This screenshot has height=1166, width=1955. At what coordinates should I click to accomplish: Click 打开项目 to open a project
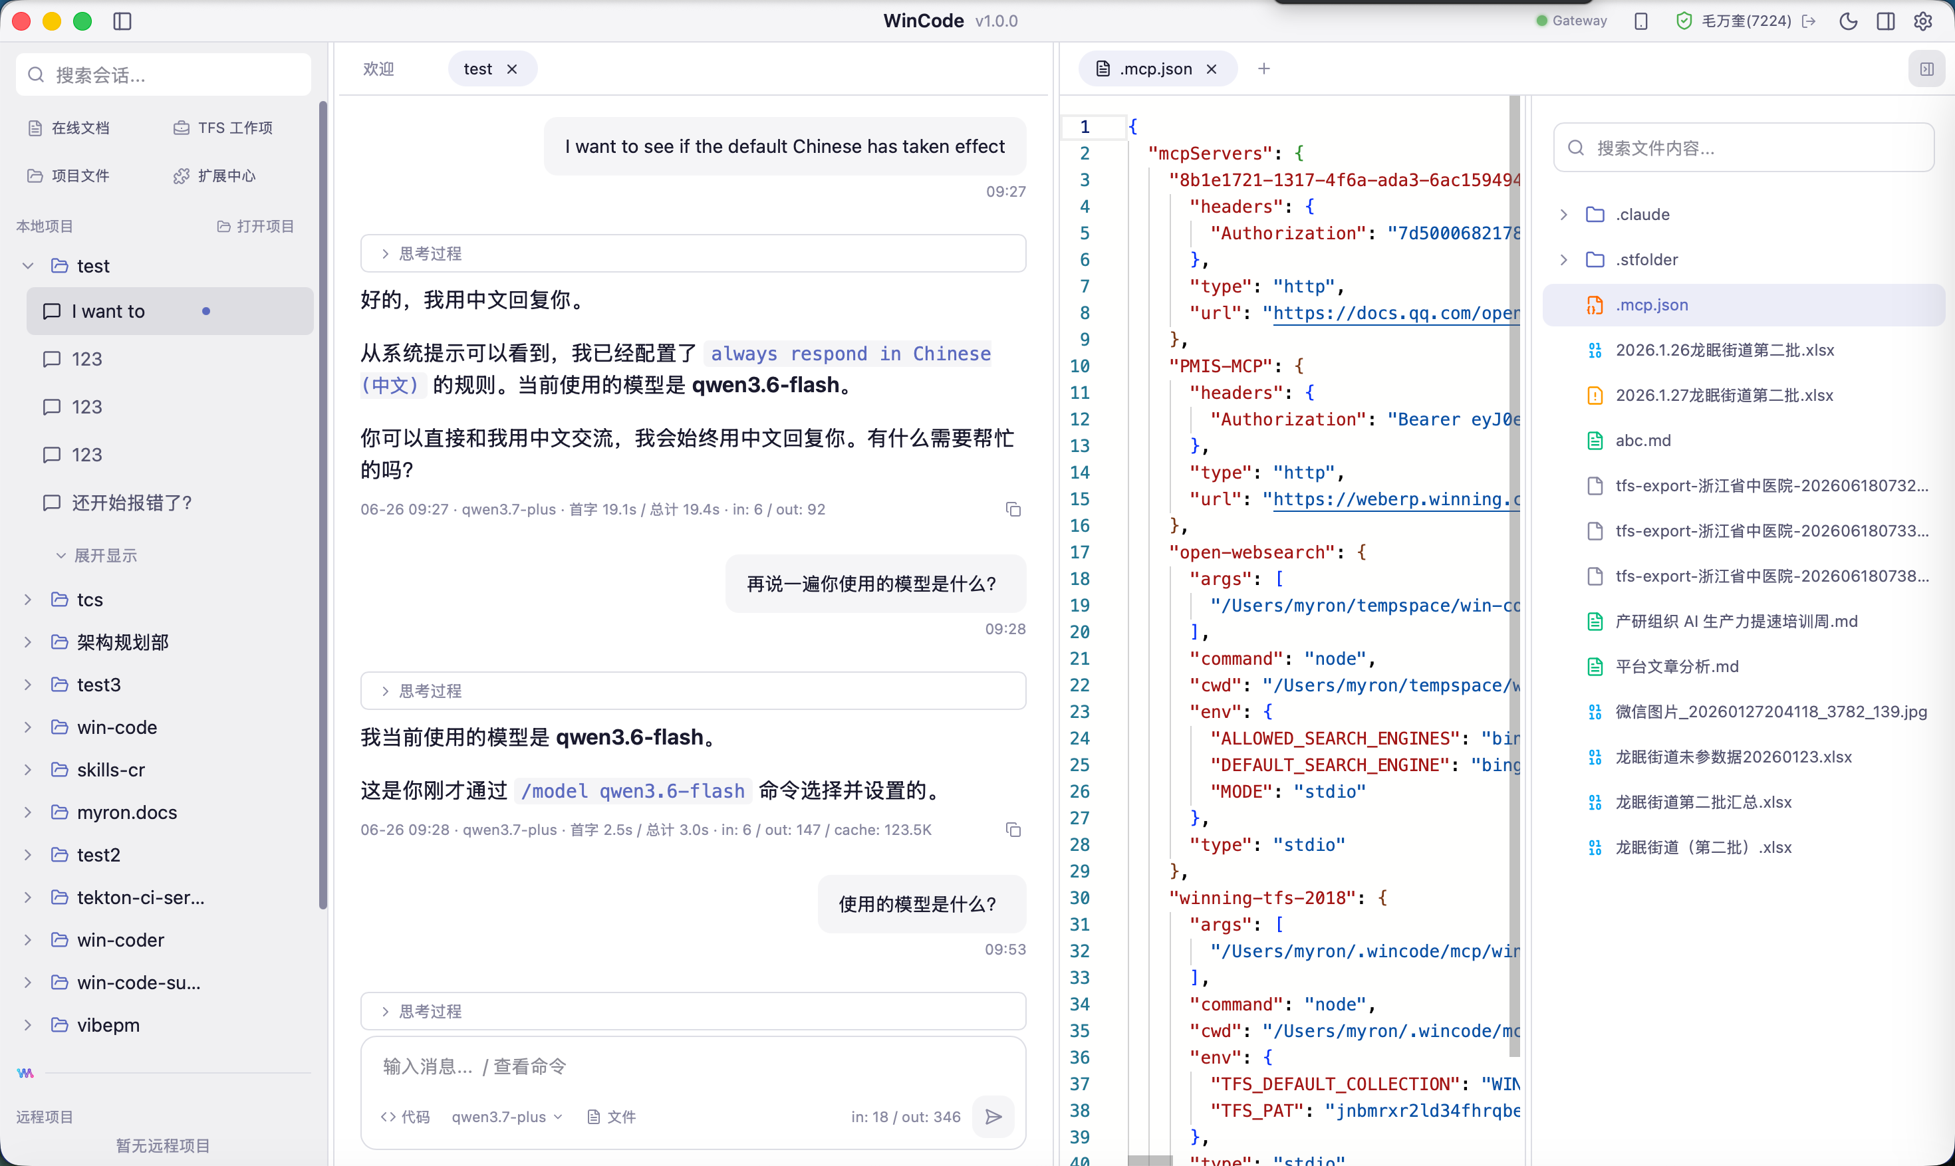click(255, 226)
